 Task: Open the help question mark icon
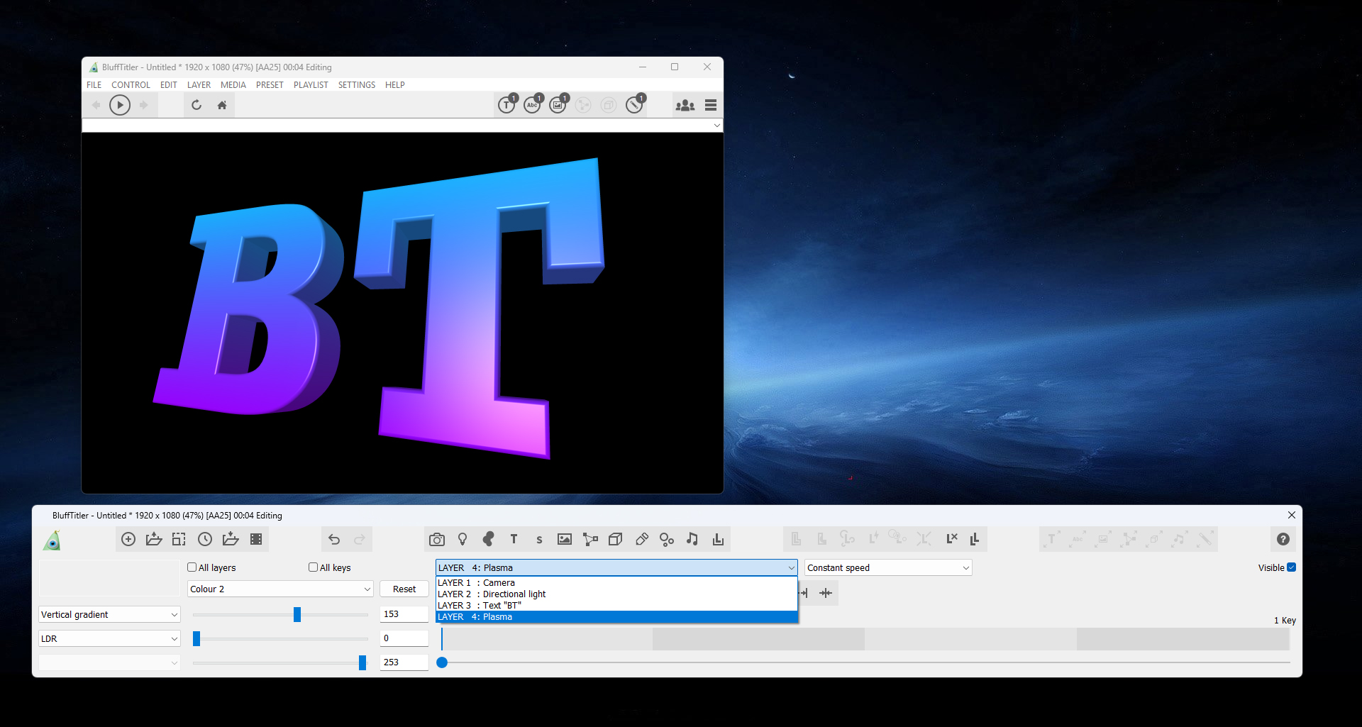click(x=1283, y=540)
